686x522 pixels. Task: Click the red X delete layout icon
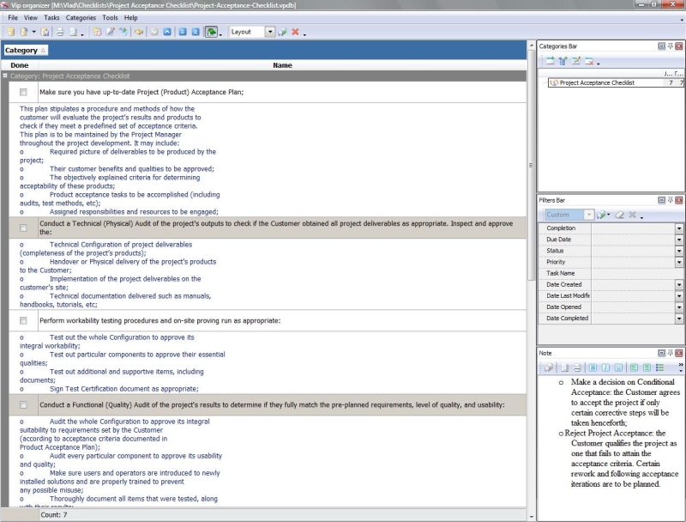[x=295, y=32]
